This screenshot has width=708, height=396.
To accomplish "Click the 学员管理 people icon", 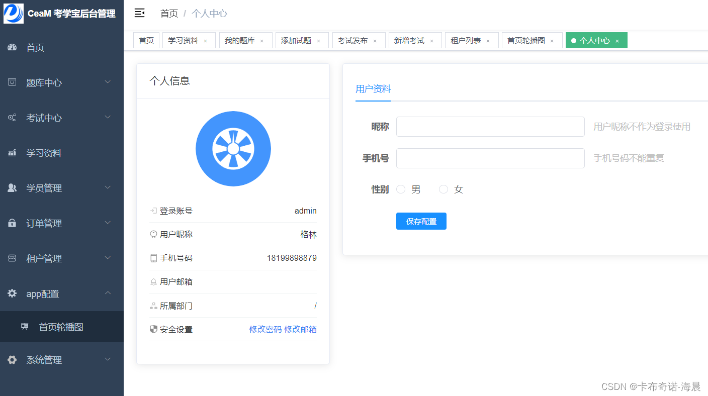I will pos(12,187).
